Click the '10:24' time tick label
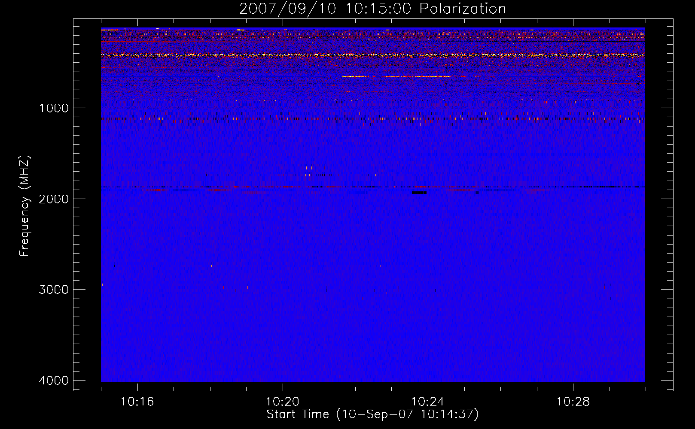The image size is (695, 429). click(x=428, y=402)
